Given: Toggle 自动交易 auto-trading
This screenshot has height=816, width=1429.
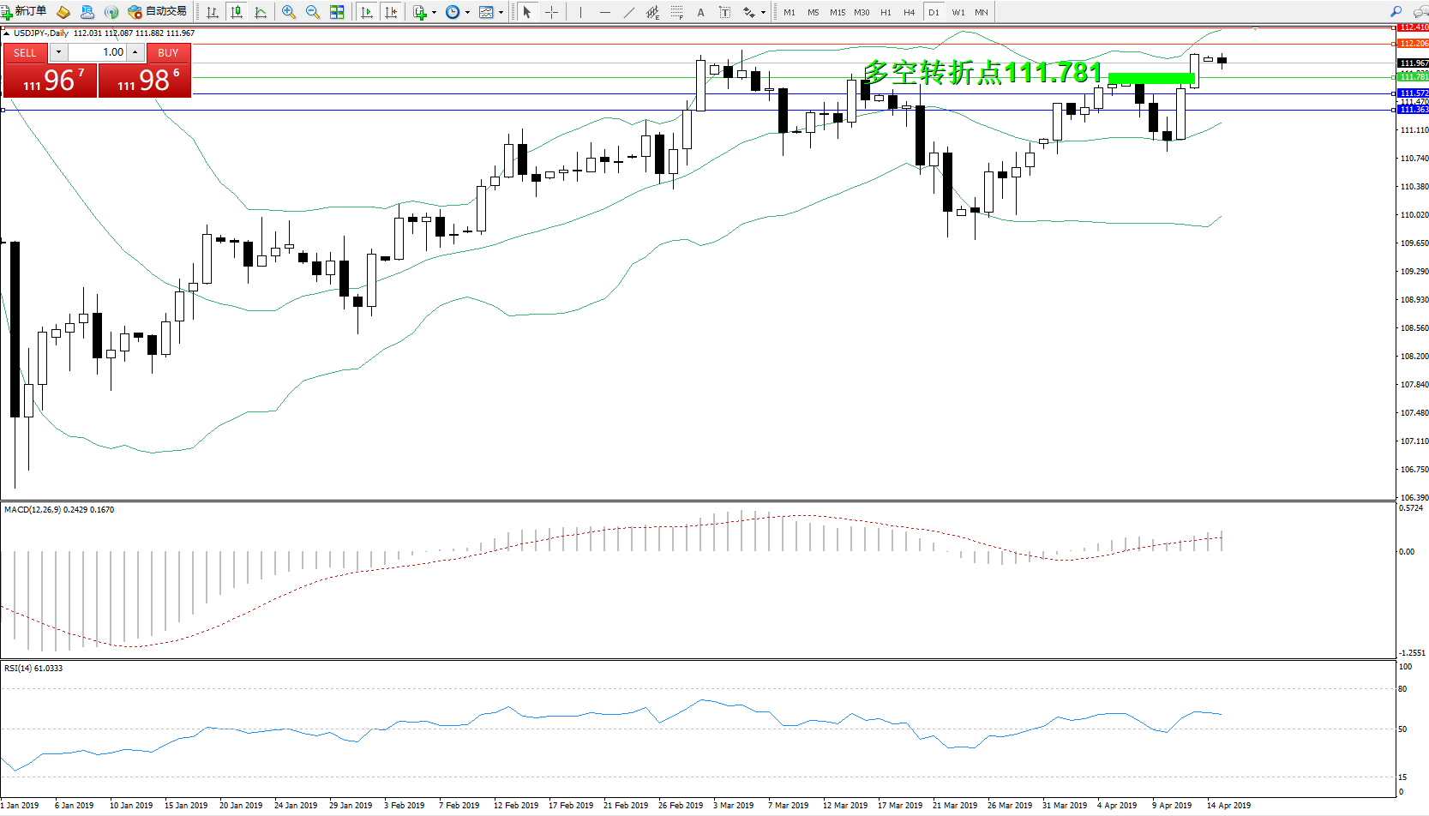Looking at the screenshot, I should (x=157, y=11).
